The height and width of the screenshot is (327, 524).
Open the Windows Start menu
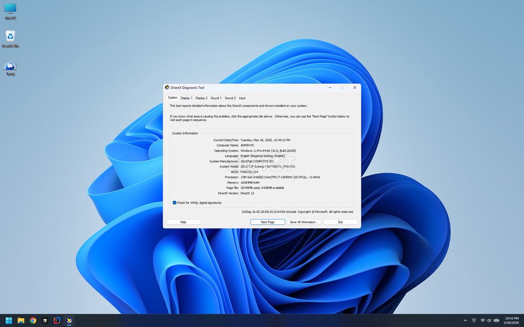(x=9, y=320)
